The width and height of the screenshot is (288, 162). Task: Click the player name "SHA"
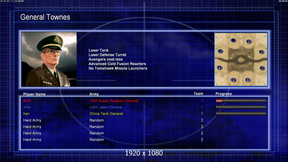click(27, 101)
